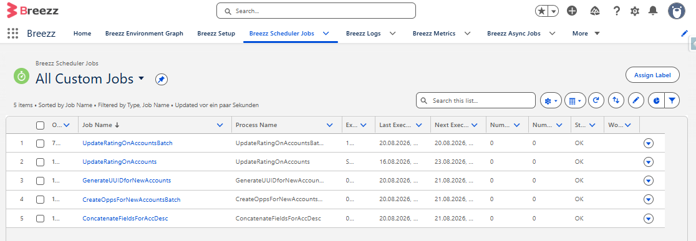Open the All Custom Jobs view picker
The image size is (696, 241).
coord(142,78)
